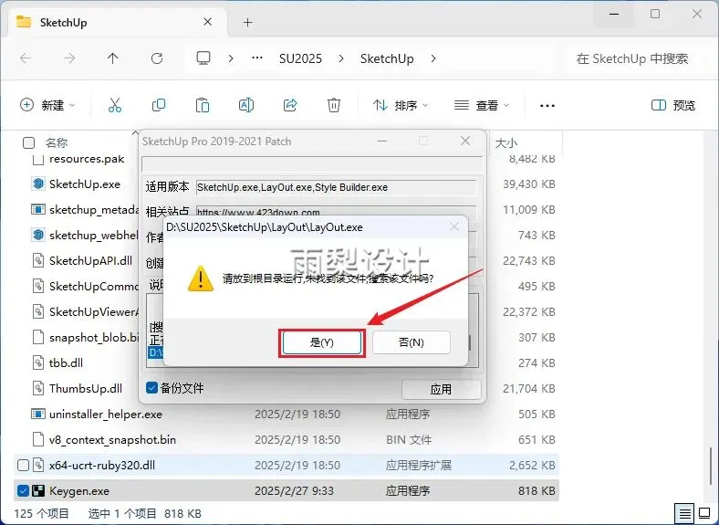This screenshot has height=525, width=719.
Task: Click the 应用 button in the Patch window
Action: [441, 390]
